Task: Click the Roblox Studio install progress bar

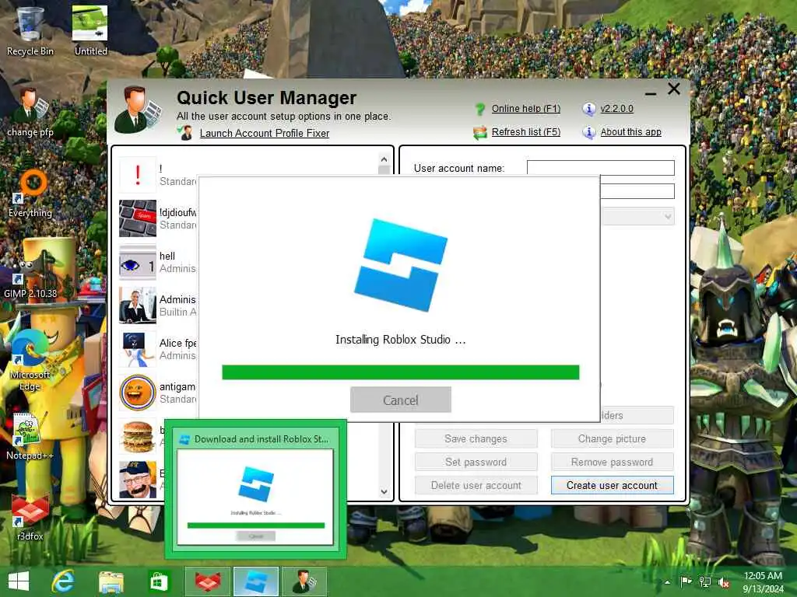Action: [x=401, y=372]
